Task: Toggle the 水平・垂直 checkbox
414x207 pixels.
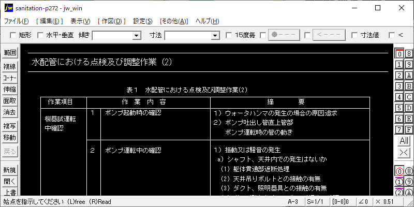Action: pyautogui.click(x=40, y=35)
